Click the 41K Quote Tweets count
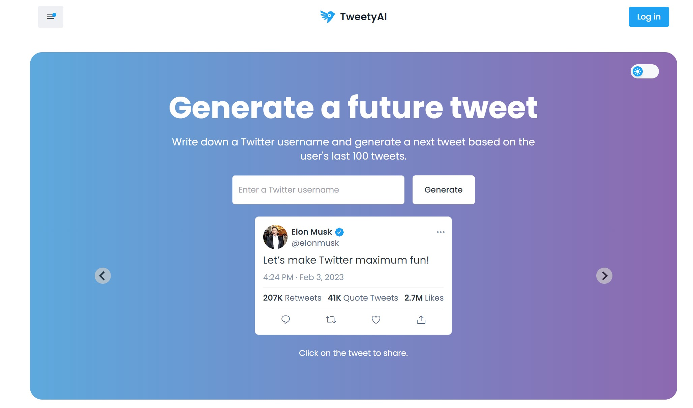This screenshot has height=408, width=693. (363, 298)
